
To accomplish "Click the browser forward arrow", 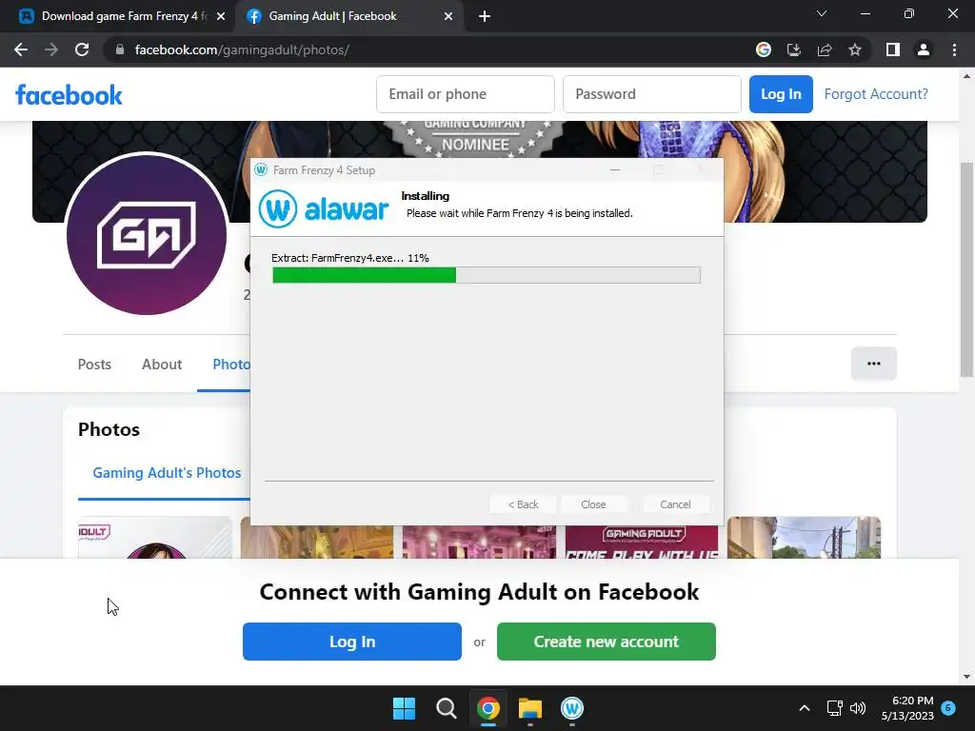I will (51, 49).
